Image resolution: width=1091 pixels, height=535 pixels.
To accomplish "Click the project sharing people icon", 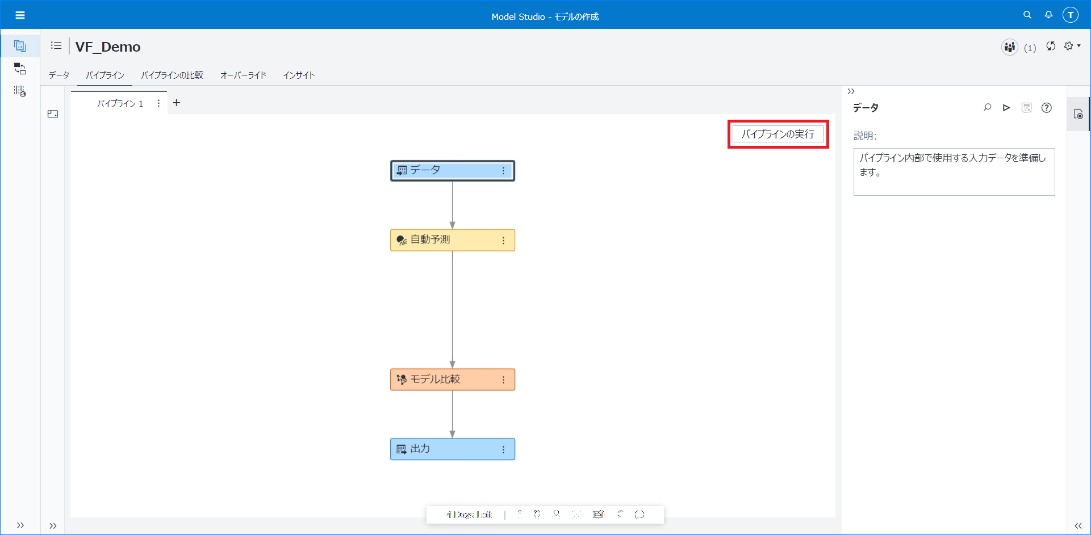I will coord(1009,47).
